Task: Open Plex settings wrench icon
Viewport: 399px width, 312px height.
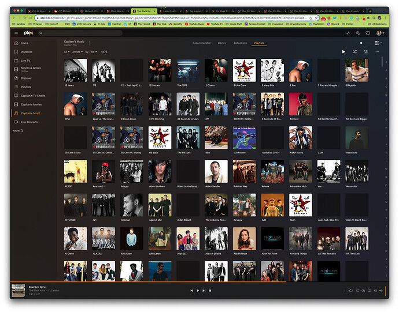Action: coord(358,33)
